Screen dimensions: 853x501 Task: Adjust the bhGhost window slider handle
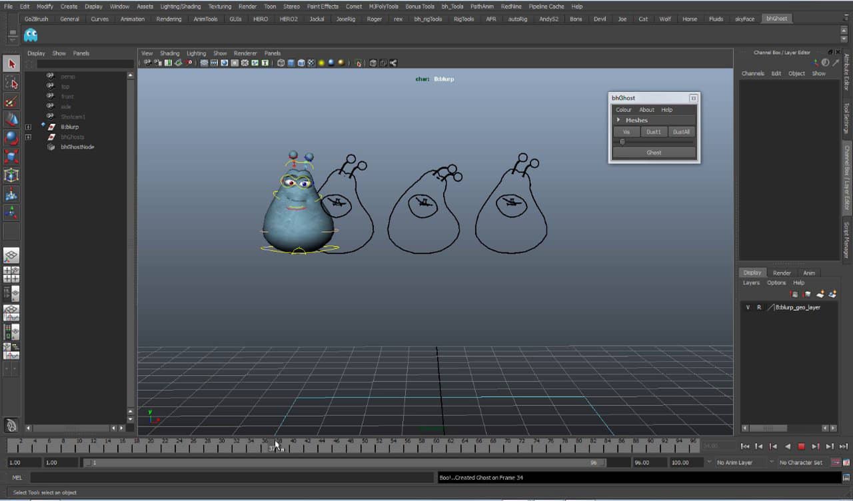click(x=622, y=141)
